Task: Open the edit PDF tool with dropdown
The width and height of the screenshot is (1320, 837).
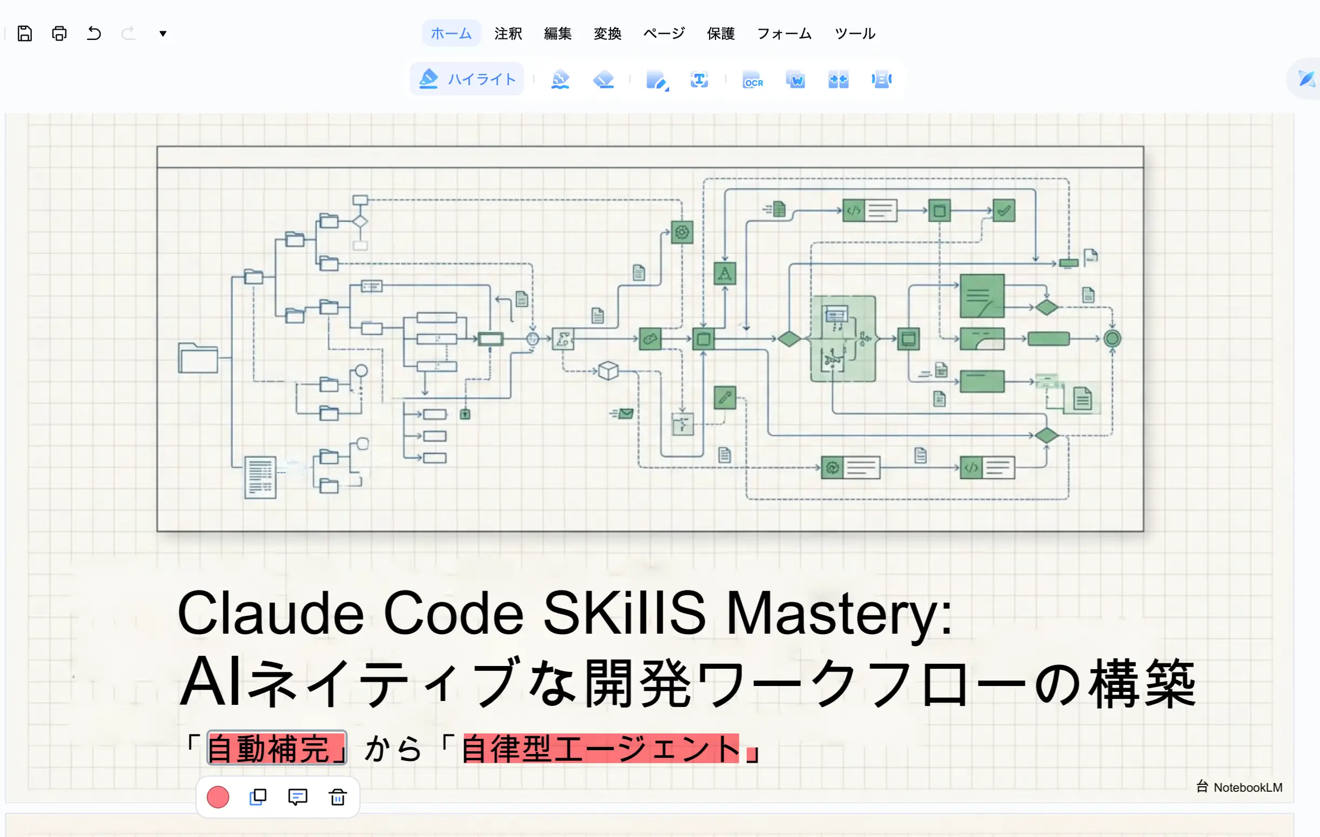Action: [x=657, y=80]
